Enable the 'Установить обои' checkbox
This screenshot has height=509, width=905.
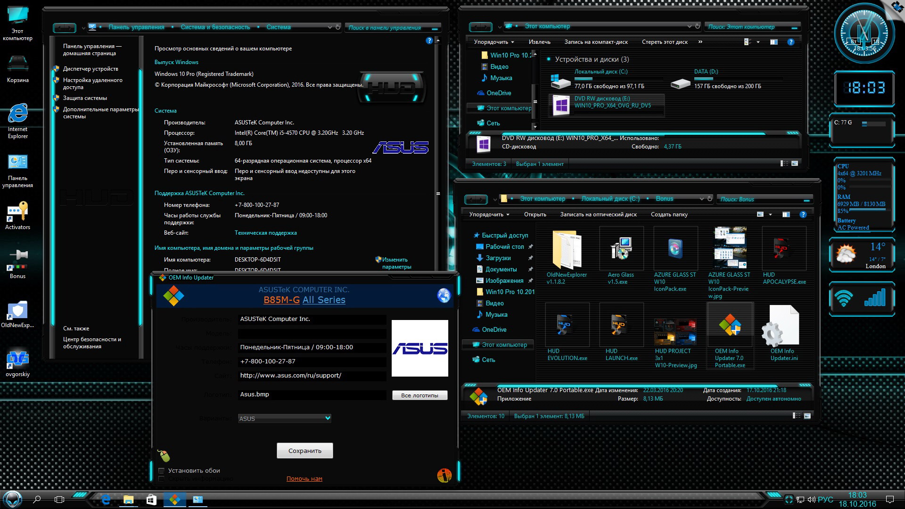coord(162,470)
